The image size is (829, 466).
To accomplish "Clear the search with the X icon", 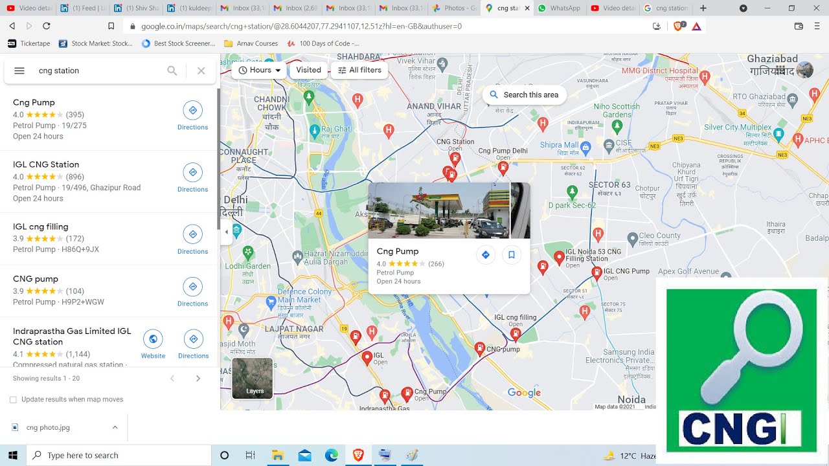I will [x=201, y=71].
